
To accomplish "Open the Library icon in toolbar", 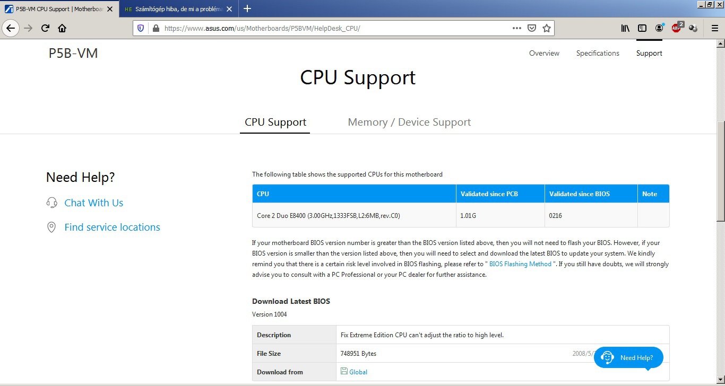I will [625, 28].
